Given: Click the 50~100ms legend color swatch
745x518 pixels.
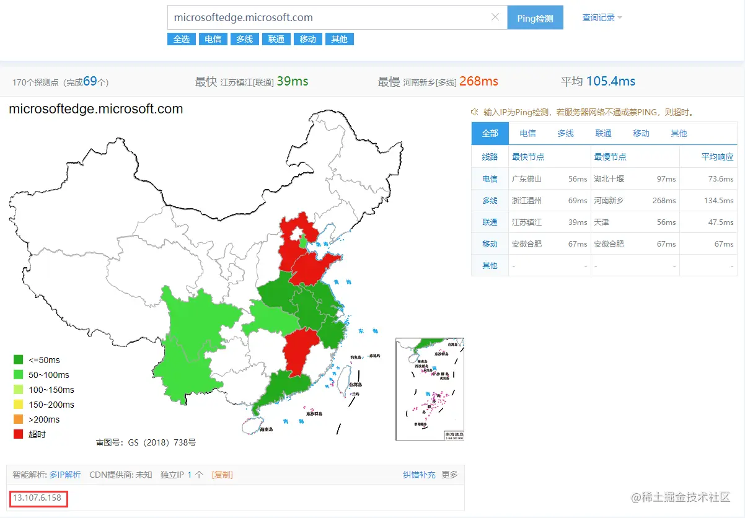Looking at the screenshot, I should [x=19, y=375].
